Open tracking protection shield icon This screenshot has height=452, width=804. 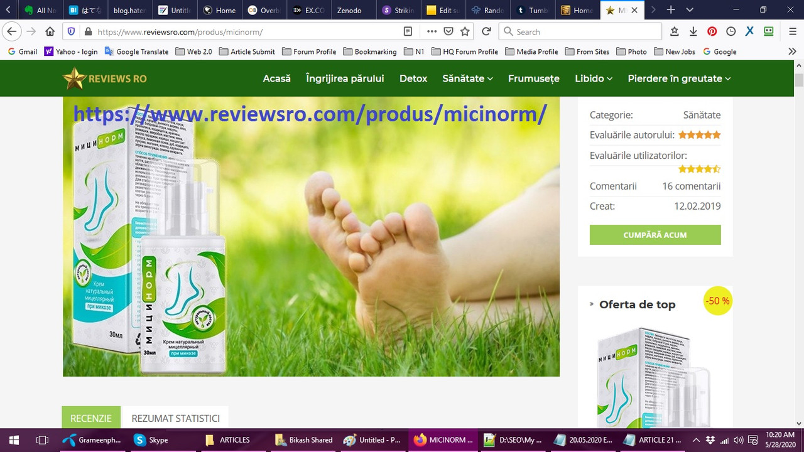[71, 31]
